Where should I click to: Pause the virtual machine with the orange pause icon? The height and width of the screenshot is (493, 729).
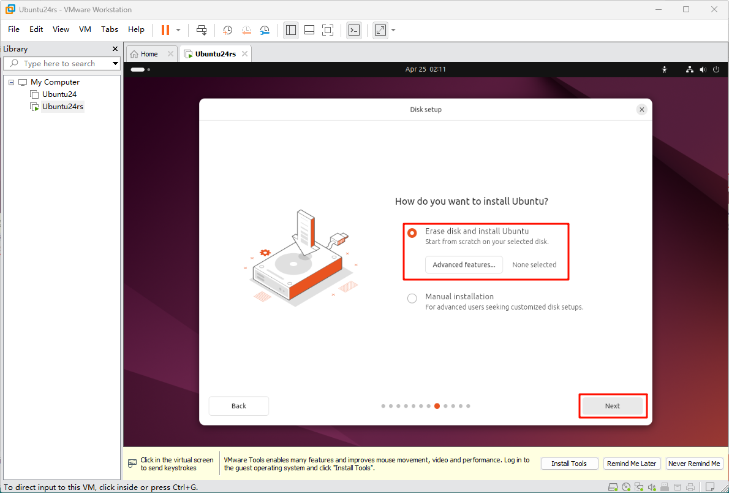(x=165, y=30)
